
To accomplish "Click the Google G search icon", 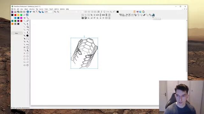I will click(x=143, y=12).
